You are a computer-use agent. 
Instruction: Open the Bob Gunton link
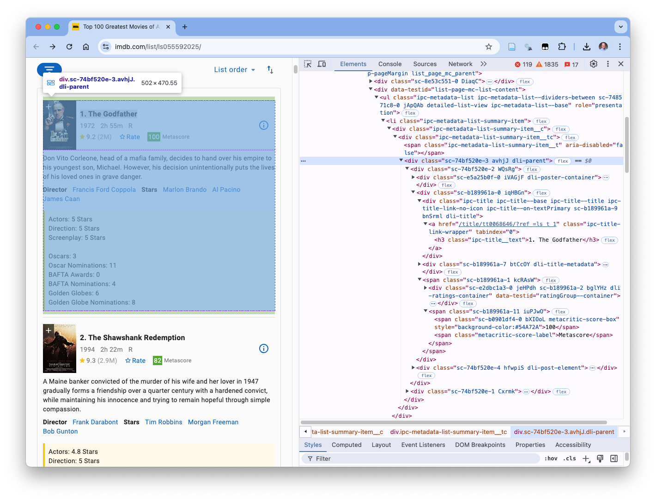click(61, 431)
